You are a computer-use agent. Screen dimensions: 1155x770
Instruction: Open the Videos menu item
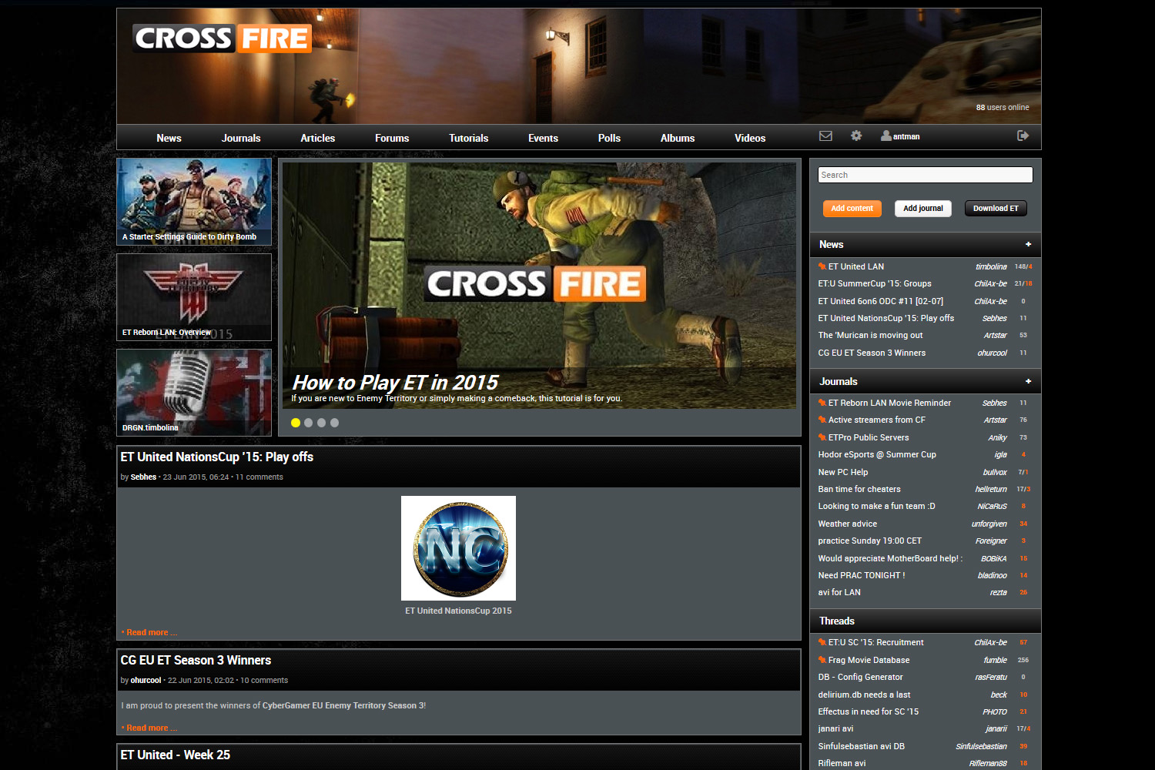coord(750,138)
